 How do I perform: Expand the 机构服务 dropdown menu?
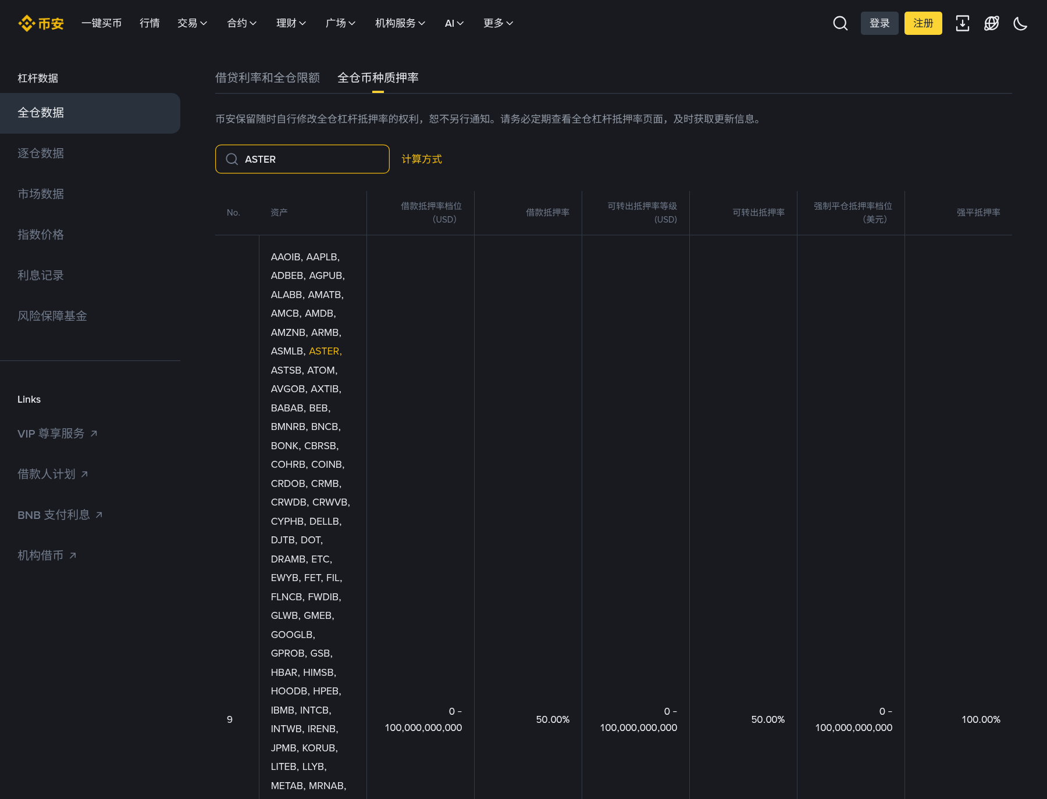pos(400,23)
